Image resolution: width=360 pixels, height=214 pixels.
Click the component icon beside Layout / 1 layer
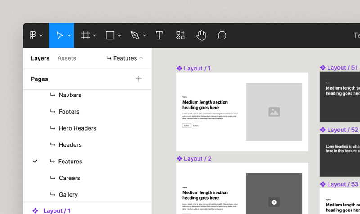(x=35, y=210)
